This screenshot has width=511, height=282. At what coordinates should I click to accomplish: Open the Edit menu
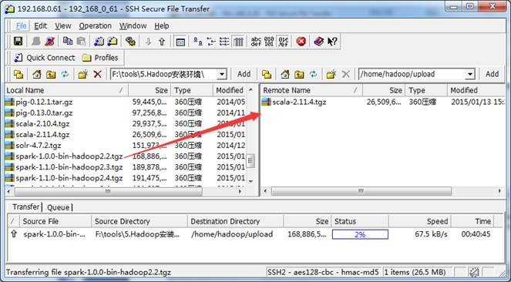pyautogui.click(x=40, y=25)
